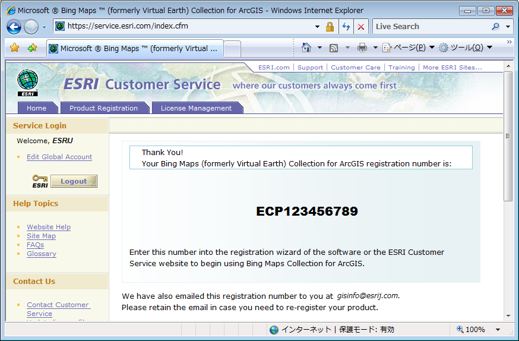Open the ツール(O) tools menu
The height and width of the screenshot is (341, 519).
[466, 48]
